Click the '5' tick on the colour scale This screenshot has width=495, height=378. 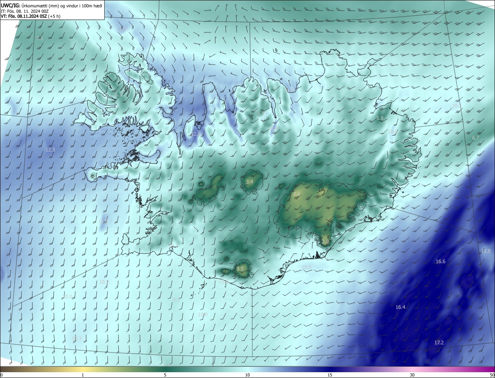point(165,375)
